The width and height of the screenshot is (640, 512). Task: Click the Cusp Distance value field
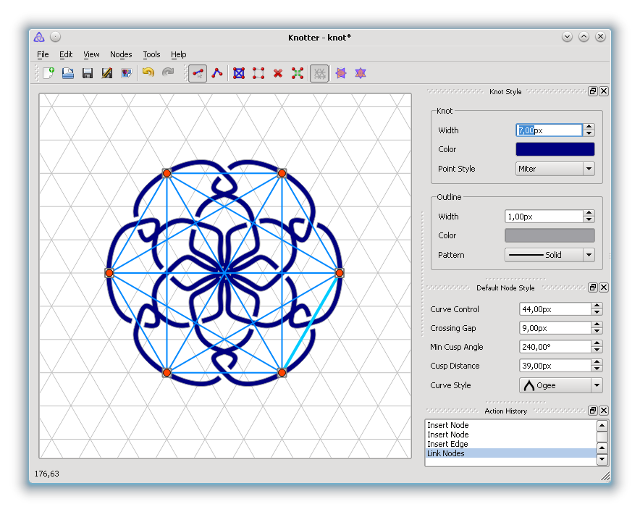click(555, 366)
